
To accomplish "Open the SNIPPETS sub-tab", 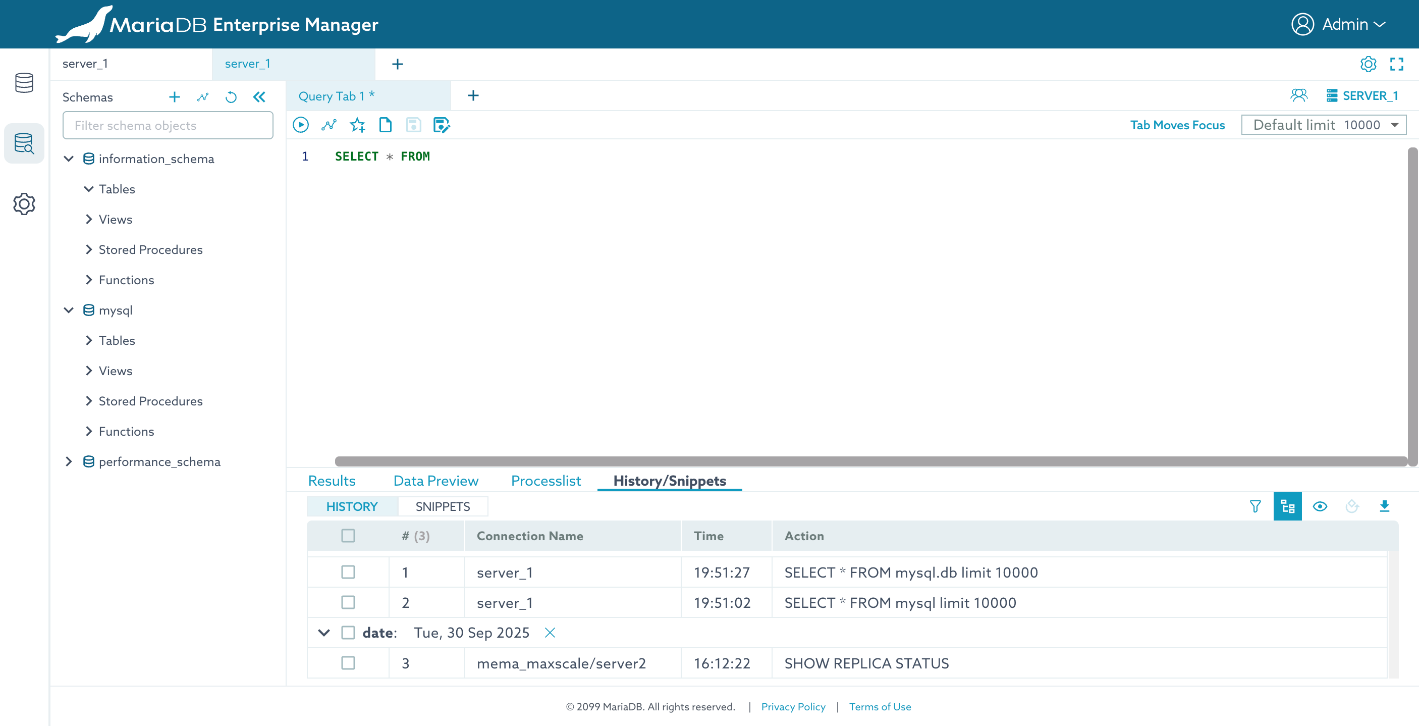I will point(443,506).
